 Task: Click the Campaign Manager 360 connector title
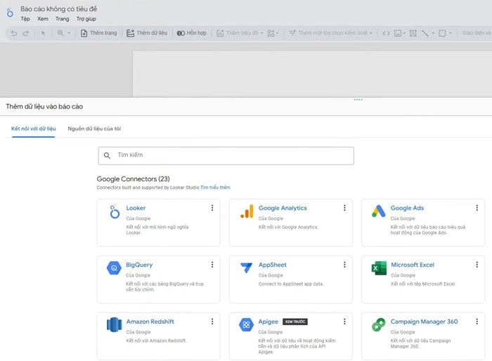tap(425, 322)
